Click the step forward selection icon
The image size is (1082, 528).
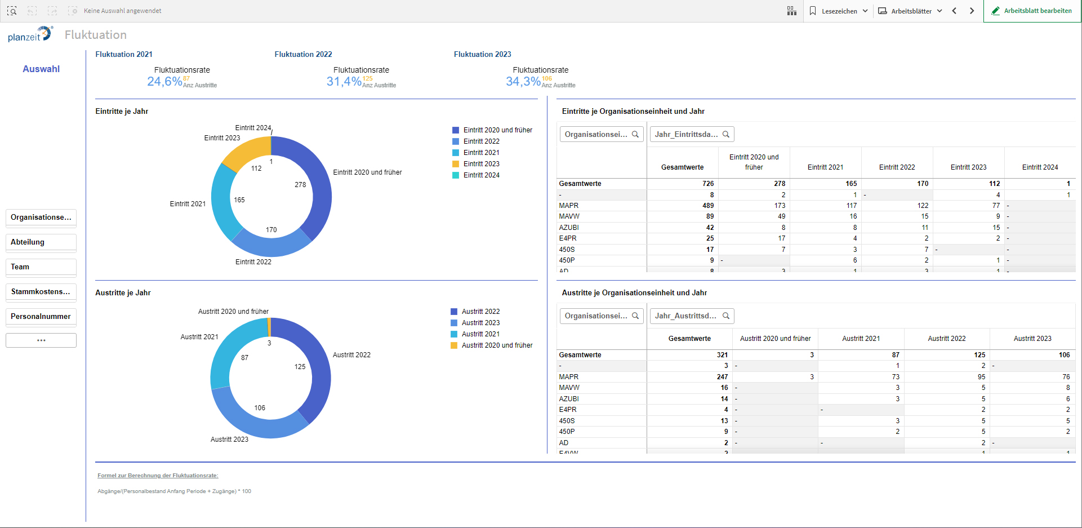pos(52,11)
